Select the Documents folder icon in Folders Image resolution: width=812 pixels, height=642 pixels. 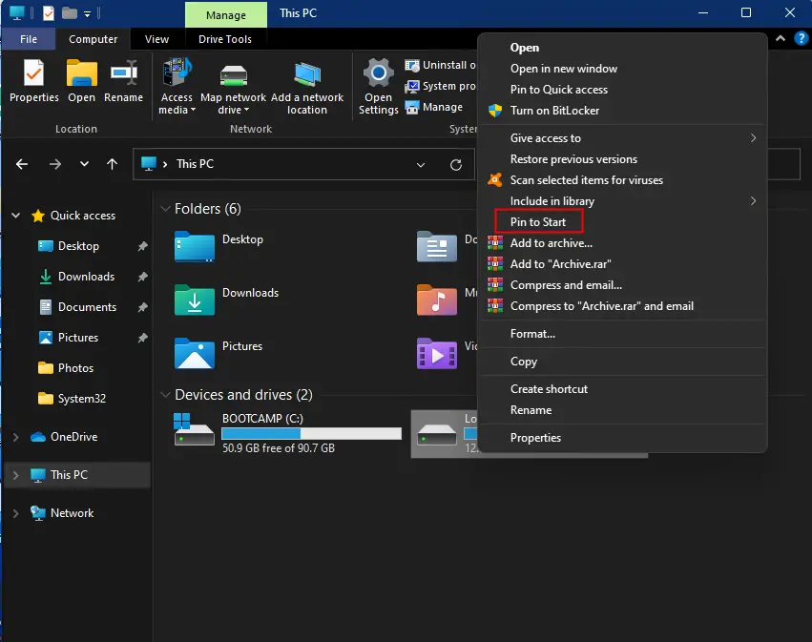tap(437, 246)
